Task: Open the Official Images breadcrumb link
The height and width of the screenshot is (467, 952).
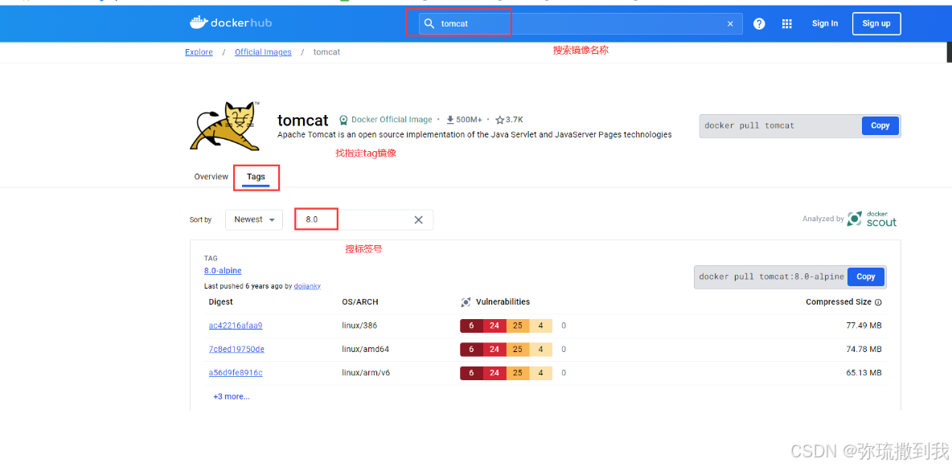Action: (x=264, y=52)
